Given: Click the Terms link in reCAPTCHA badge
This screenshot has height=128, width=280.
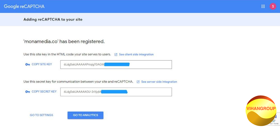Looking at the screenshot, I should tap(276, 124).
